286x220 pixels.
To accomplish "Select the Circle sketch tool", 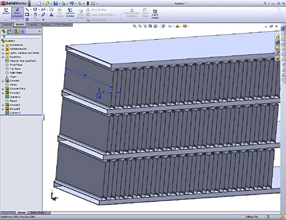I will tap(35, 10).
